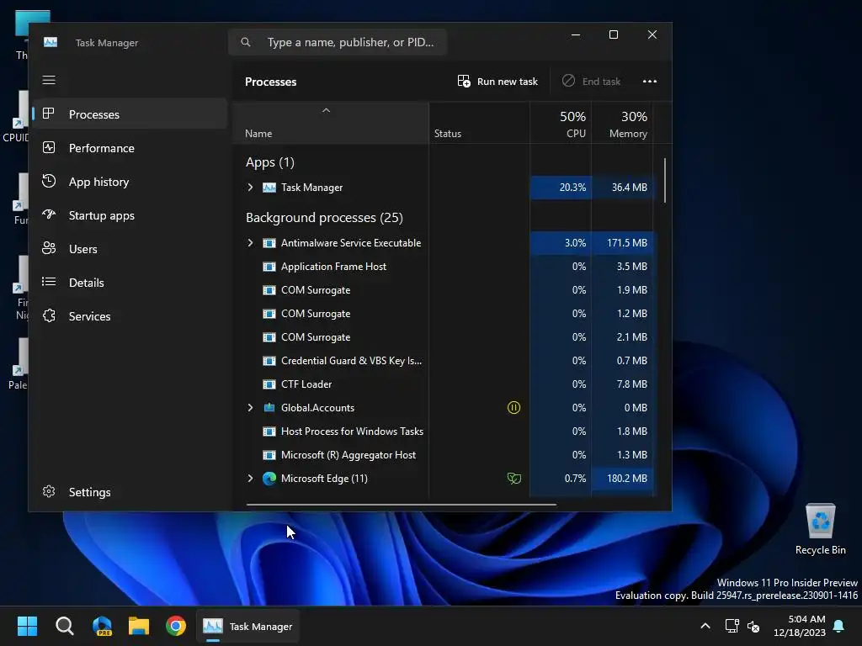This screenshot has height=646, width=862.
Task: Sort by CPU column header
Action: [x=561, y=123]
